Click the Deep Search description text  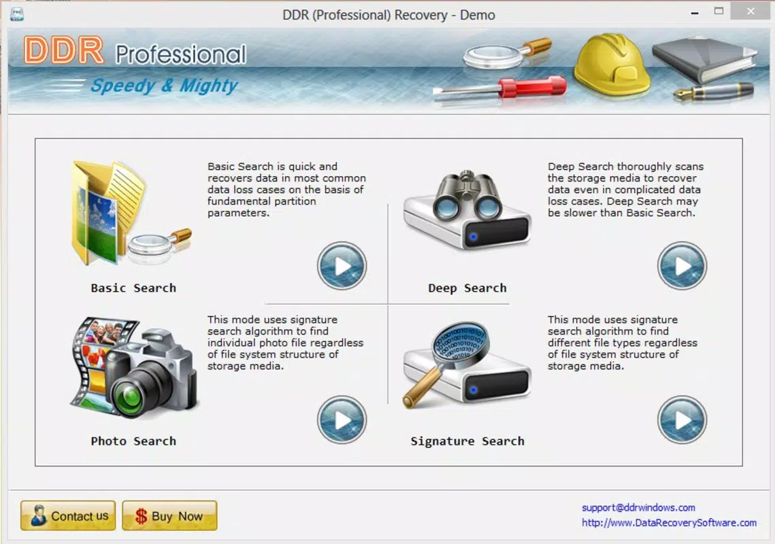coord(626,190)
